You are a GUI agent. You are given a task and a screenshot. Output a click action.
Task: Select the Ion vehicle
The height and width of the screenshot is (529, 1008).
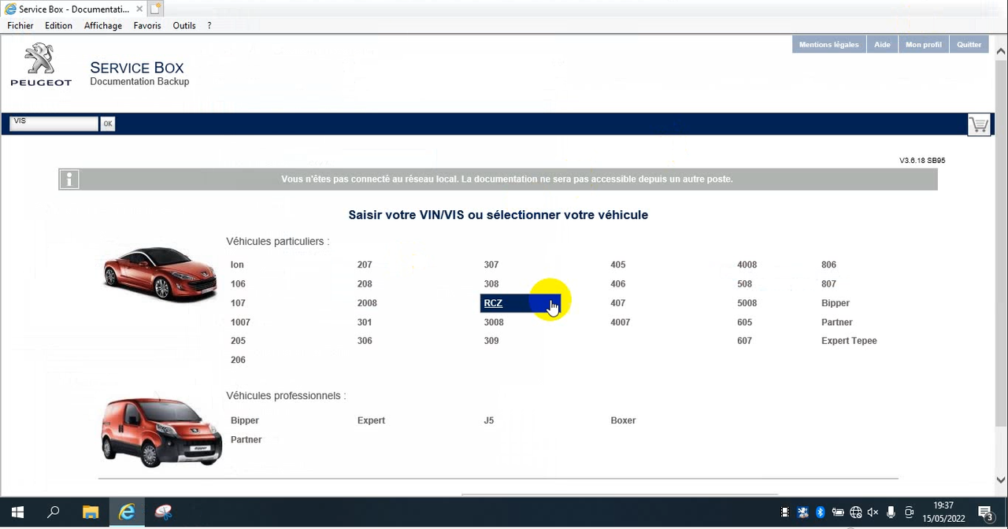tap(237, 265)
